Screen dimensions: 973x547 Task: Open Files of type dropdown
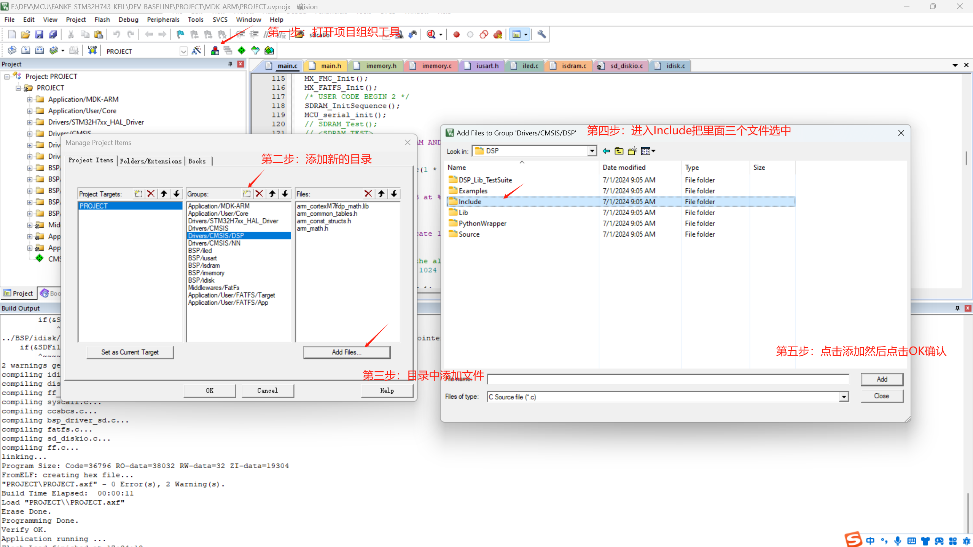point(844,397)
